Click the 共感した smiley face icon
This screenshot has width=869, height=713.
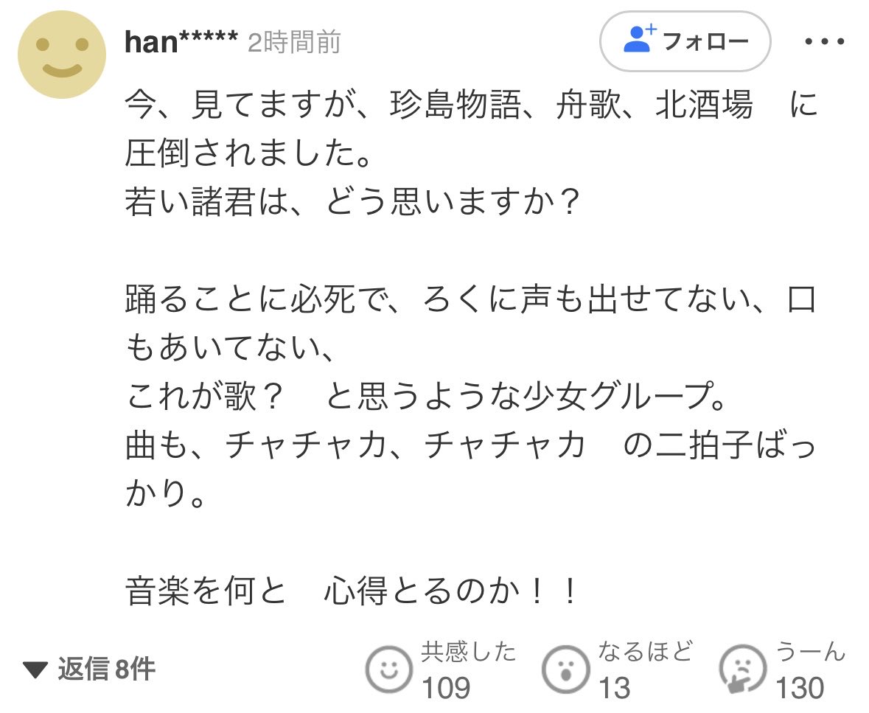[388, 669]
